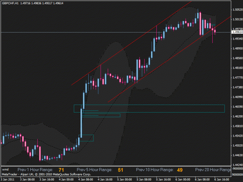This screenshot has width=243, height=182.
Task: Click the 3 Jan 16:00 time label
Action: [47, 180]
